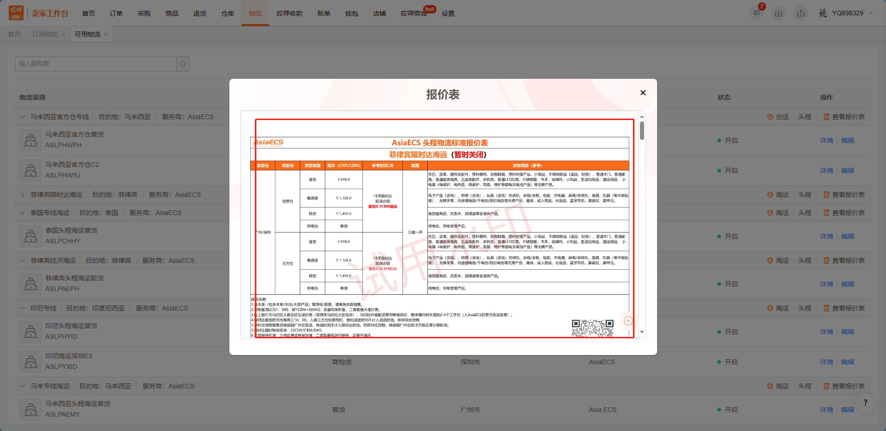Open 查看报价表 for 菲律宾经济海运
This screenshot has width=886, height=431.
click(x=844, y=260)
